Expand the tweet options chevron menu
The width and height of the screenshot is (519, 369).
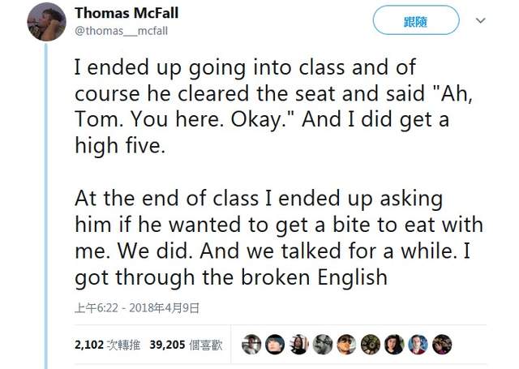(480, 20)
